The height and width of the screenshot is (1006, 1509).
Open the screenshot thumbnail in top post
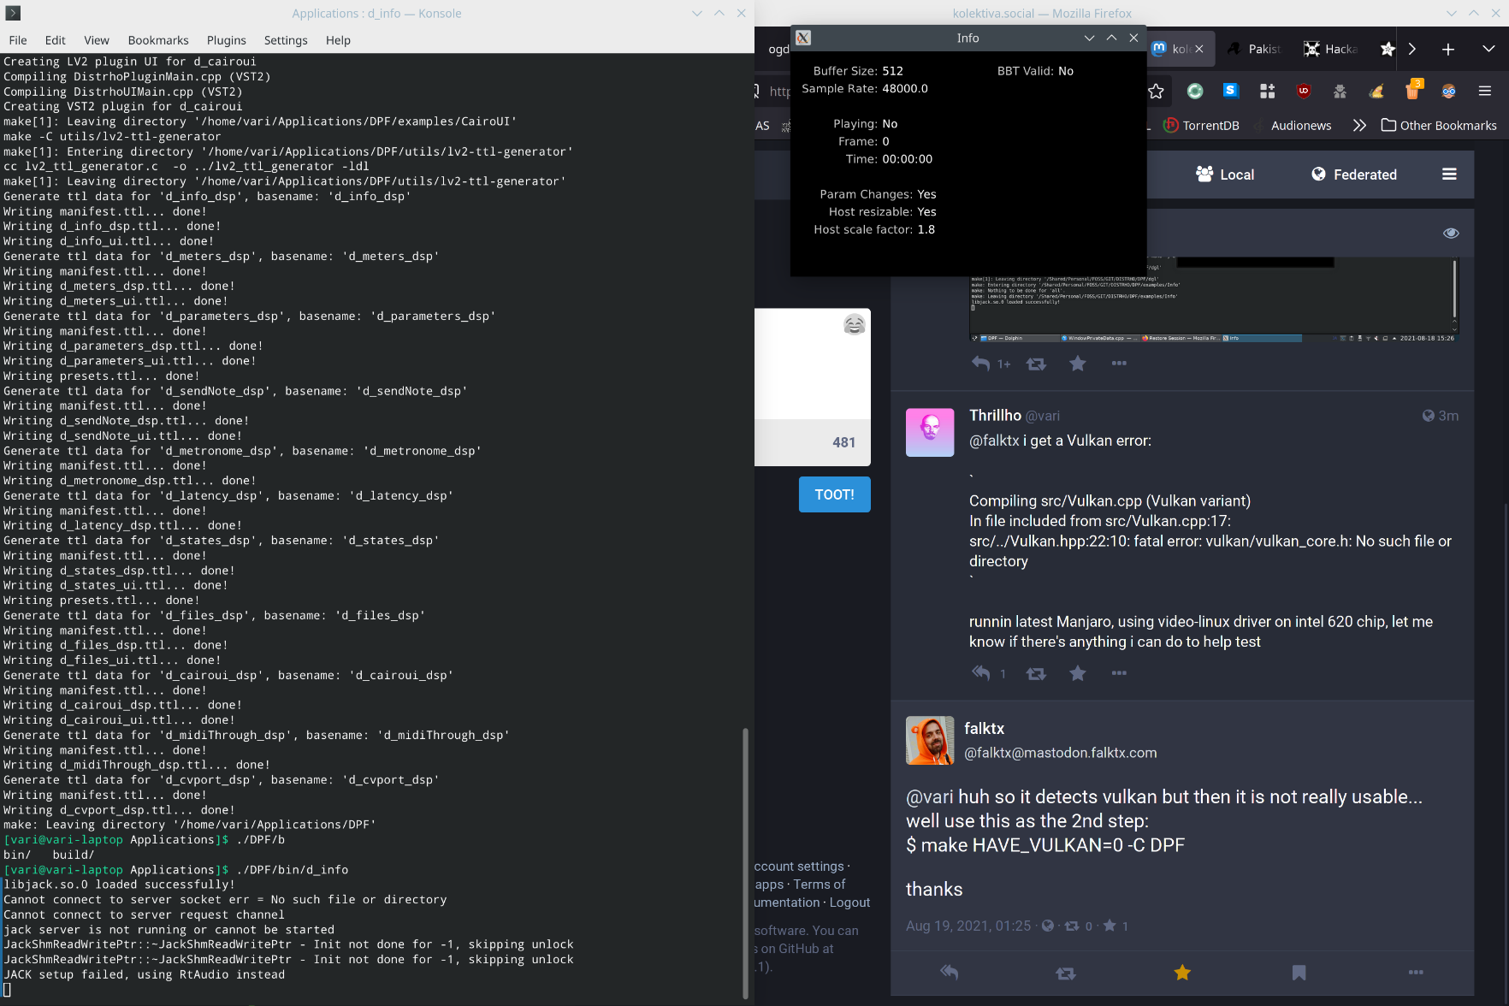[x=1213, y=299]
